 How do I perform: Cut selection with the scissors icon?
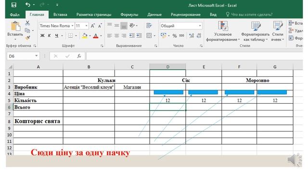(27, 23)
